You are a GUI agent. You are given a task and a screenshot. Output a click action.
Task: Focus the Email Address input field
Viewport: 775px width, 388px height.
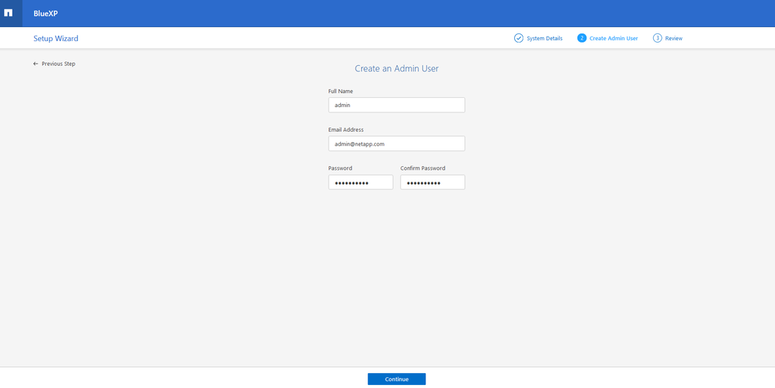click(396, 144)
